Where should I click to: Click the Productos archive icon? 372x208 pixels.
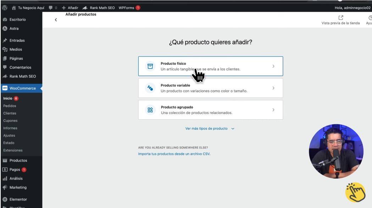coord(5,161)
